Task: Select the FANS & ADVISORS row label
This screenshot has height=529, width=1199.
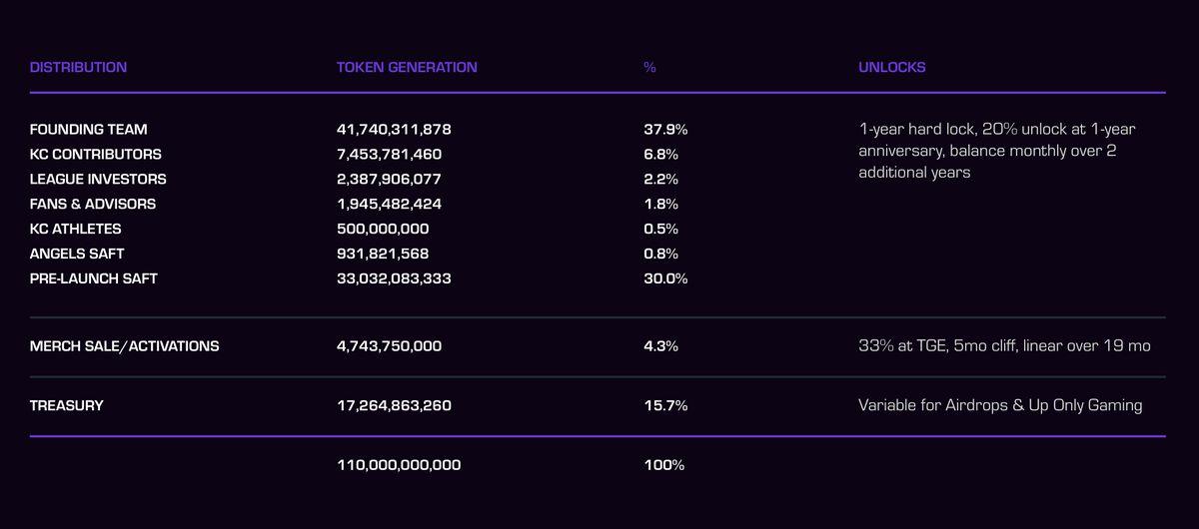Action: click(93, 204)
